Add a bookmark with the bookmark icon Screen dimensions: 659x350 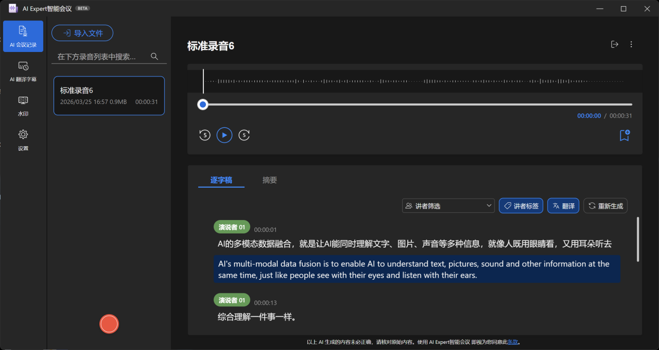pos(624,135)
